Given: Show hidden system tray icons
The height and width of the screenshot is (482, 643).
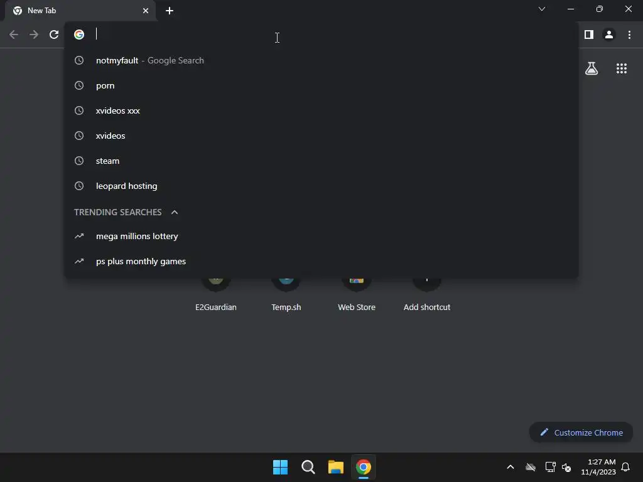Looking at the screenshot, I should pos(511,467).
